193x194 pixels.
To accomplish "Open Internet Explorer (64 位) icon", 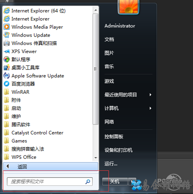I will [6, 11].
